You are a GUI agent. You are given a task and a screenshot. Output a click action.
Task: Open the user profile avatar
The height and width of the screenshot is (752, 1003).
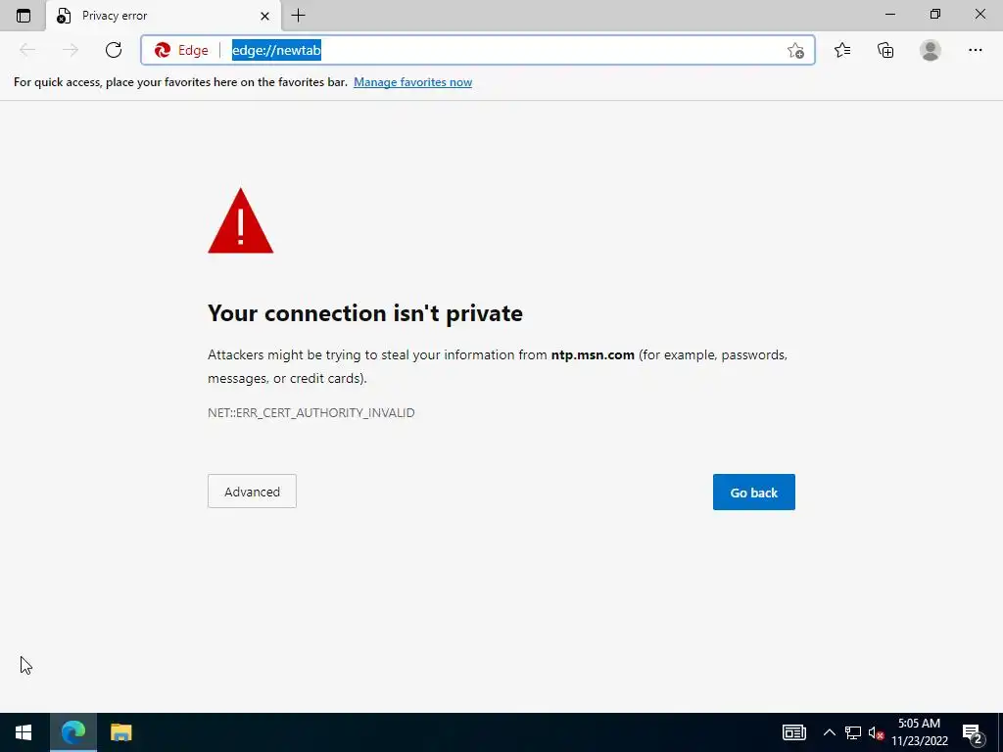click(931, 50)
